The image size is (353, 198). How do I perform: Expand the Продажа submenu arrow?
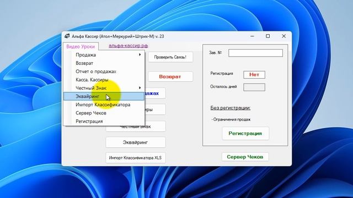pos(140,54)
